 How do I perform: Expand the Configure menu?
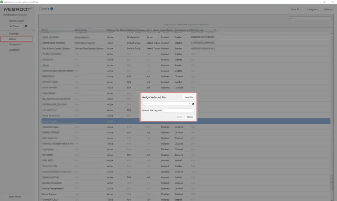tap(312, 9)
